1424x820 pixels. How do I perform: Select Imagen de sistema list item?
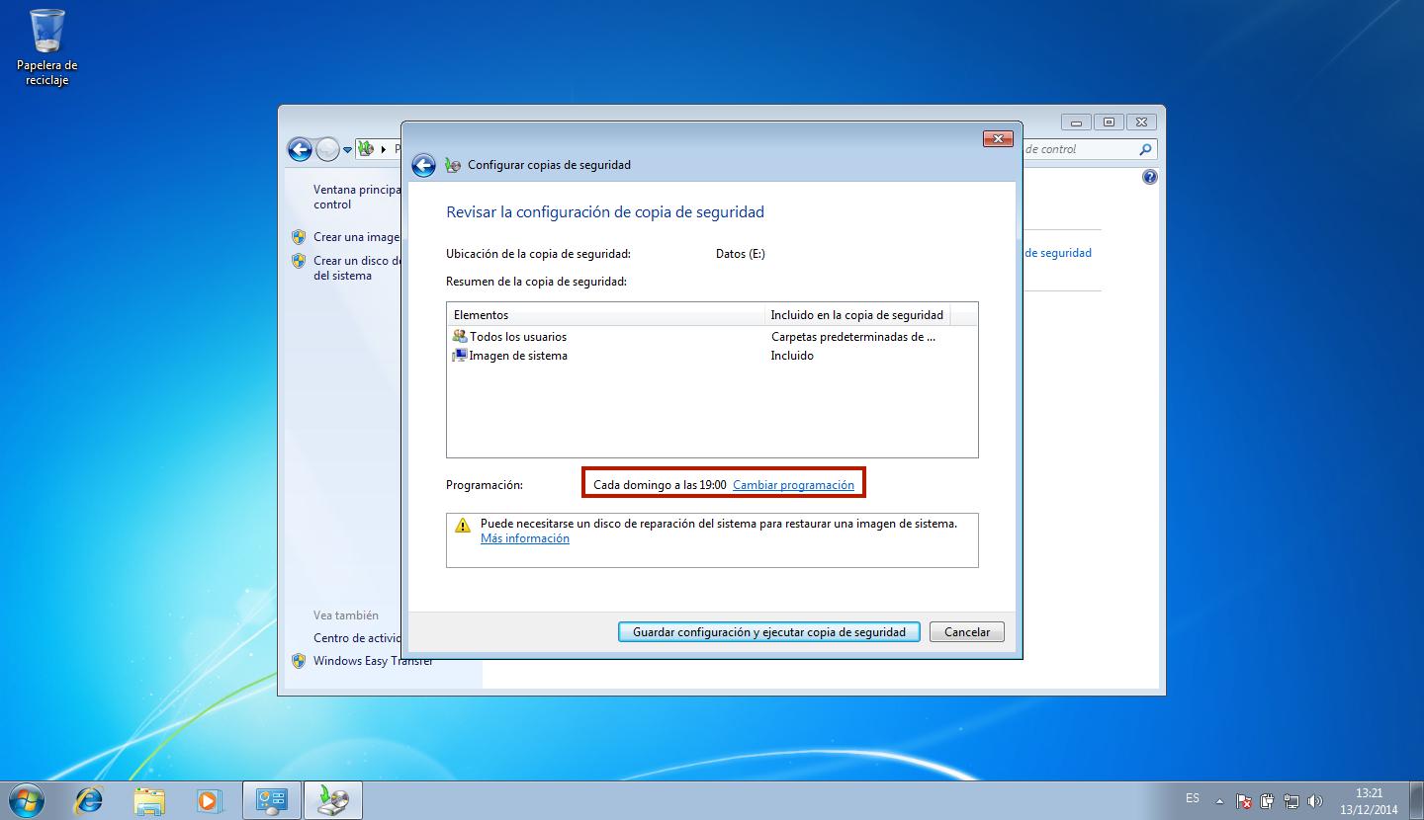[517, 356]
